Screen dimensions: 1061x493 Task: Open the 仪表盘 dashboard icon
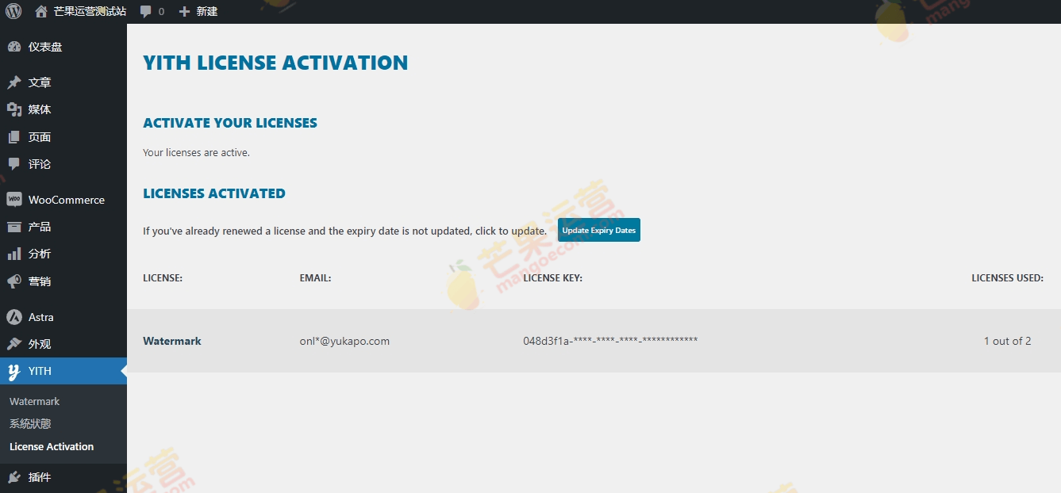click(14, 47)
